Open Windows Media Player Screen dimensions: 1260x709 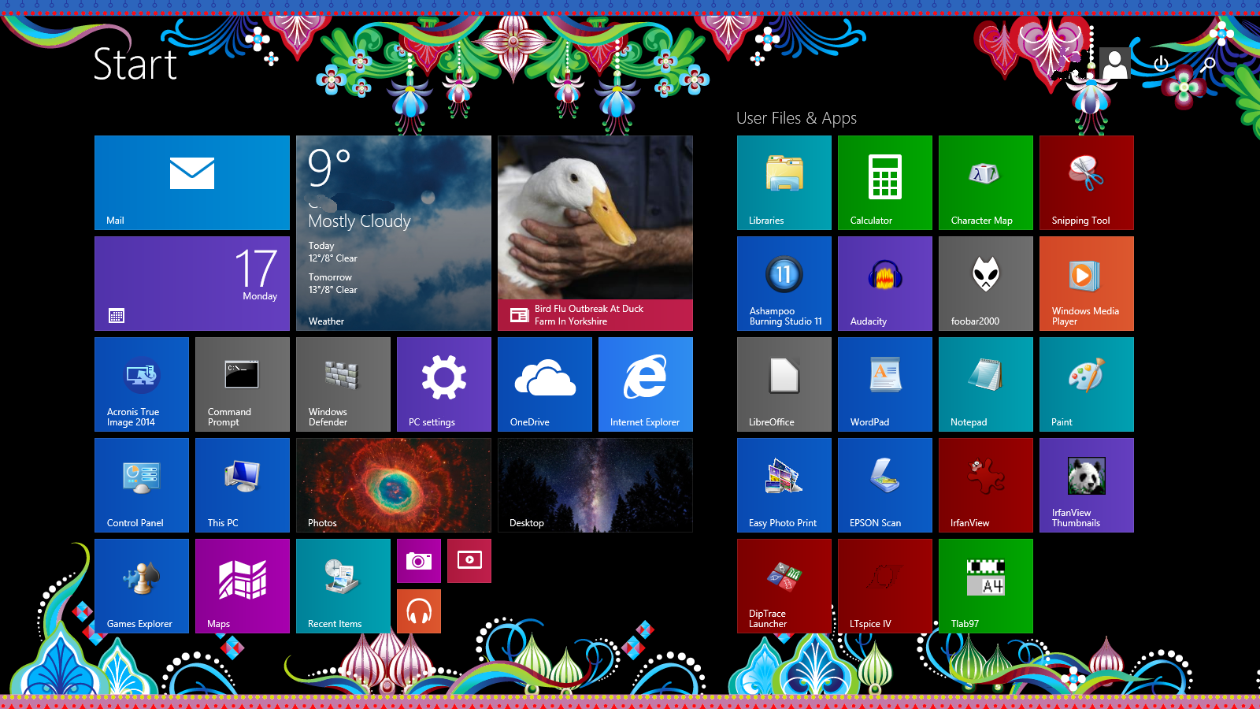tap(1087, 284)
